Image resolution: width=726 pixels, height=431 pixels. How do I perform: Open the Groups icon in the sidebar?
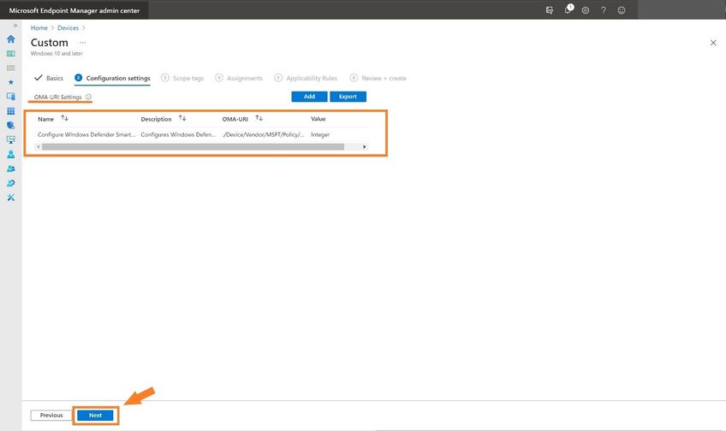(10, 168)
